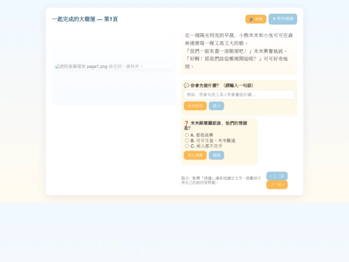Click the question text 米米踩壞圖紙後，他們的情緒是?
This screenshot has height=262, width=349.
[x=215, y=126]
